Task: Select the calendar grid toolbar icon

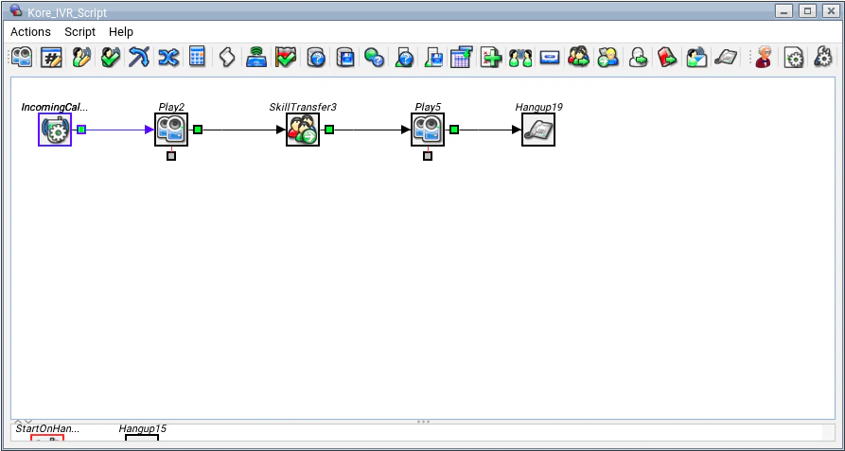Action: pyautogui.click(x=462, y=57)
